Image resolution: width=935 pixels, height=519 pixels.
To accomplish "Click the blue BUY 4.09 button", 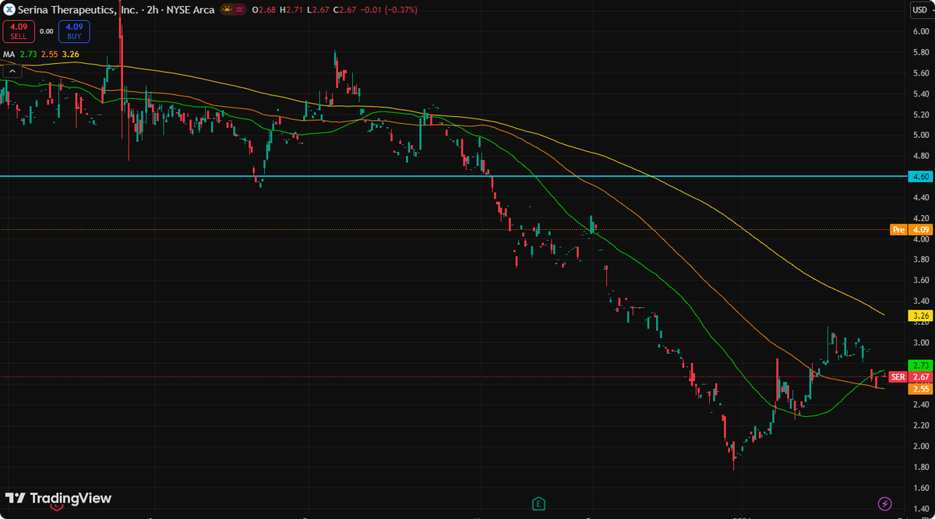I will (74, 31).
